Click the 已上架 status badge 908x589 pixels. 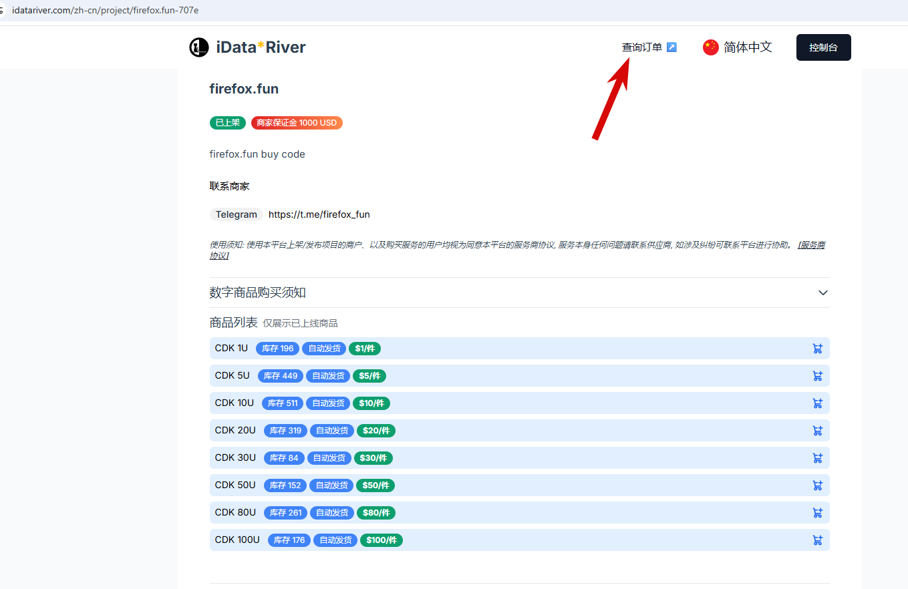coord(228,123)
